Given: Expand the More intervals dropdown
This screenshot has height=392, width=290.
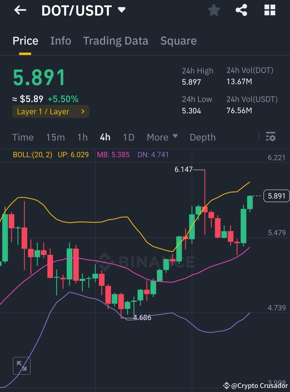Looking at the screenshot, I should tap(162, 137).
